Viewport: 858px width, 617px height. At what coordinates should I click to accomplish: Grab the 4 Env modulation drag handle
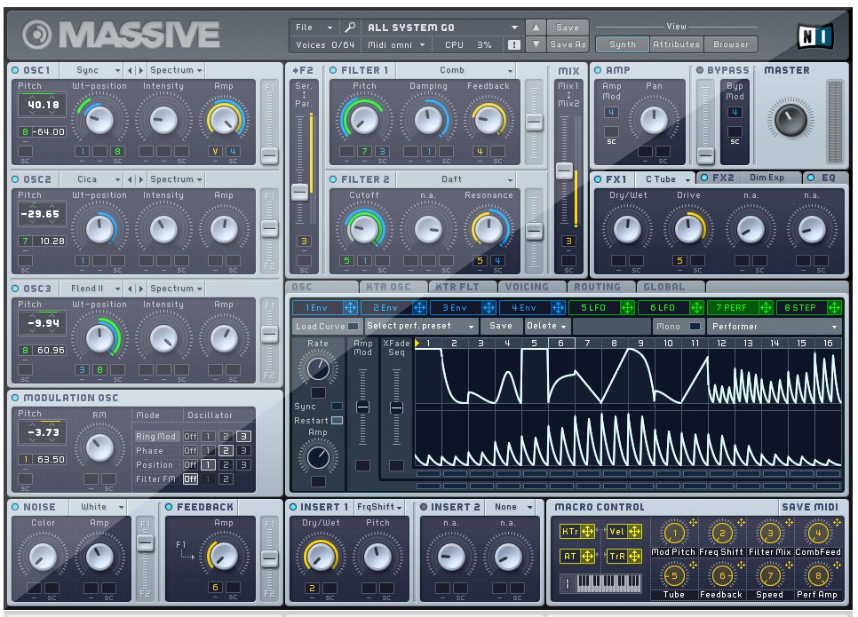(558, 308)
